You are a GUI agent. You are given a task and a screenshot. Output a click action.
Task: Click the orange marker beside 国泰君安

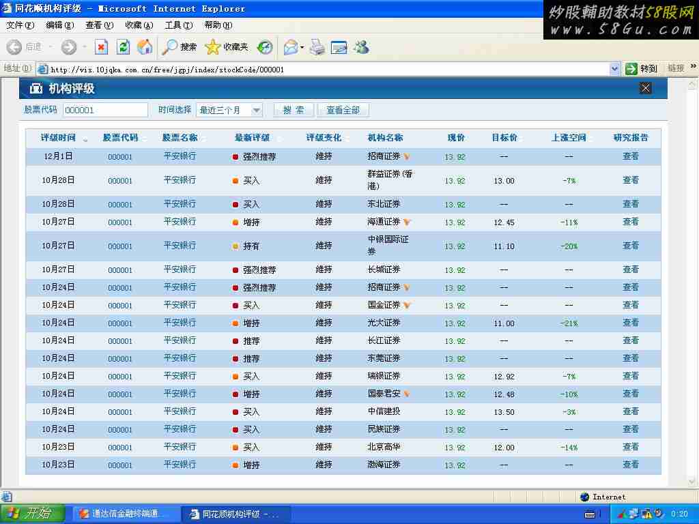pos(407,394)
